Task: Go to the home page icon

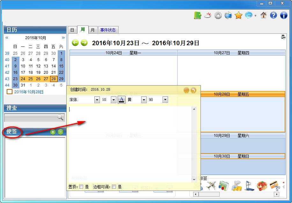Action: [263, 15]
